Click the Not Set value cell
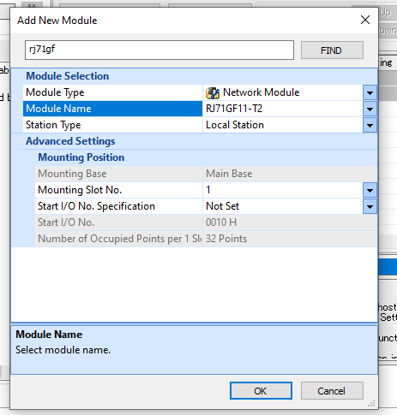Image resolution: width=397 pixels, height=415 pixels. [x=283, y=206]
